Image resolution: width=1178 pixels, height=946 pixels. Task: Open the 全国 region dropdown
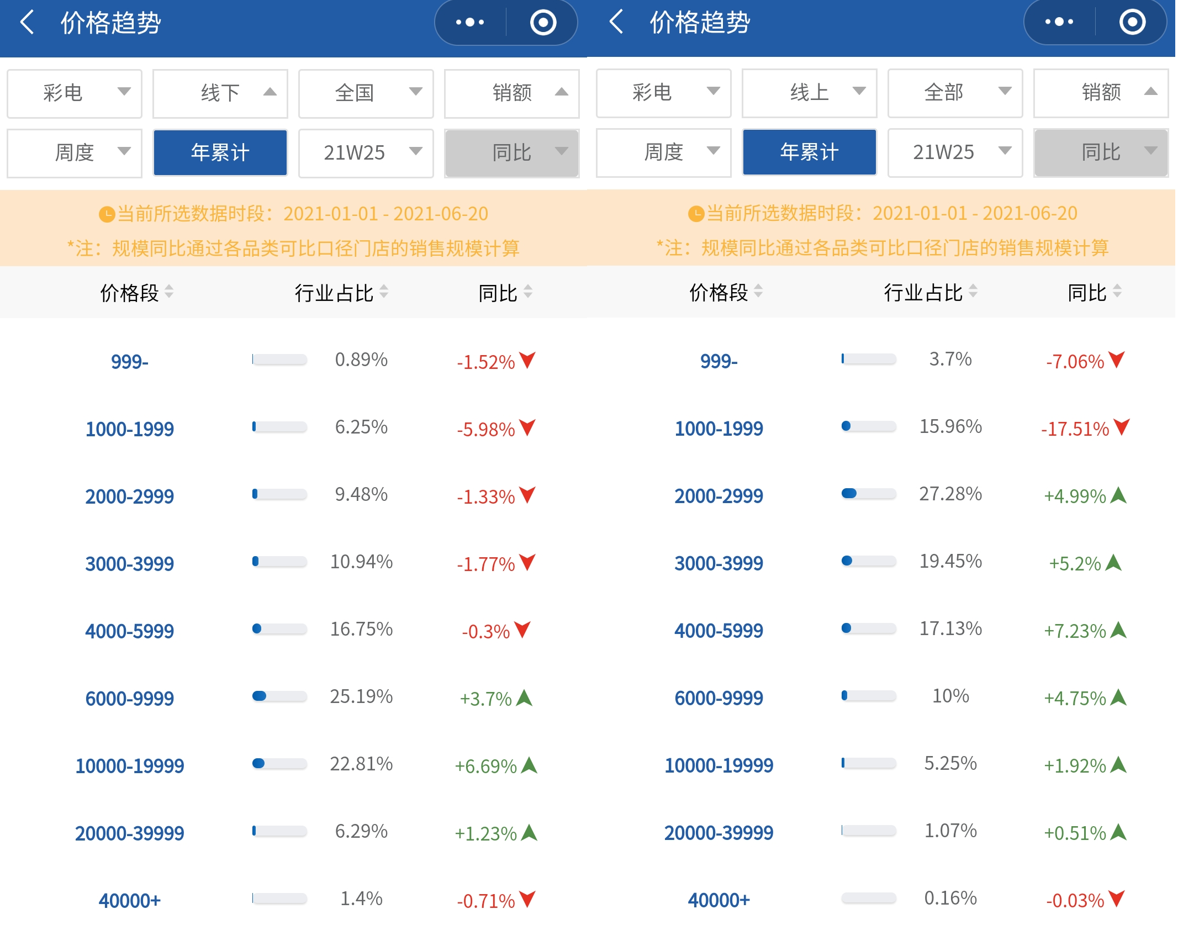366,93
